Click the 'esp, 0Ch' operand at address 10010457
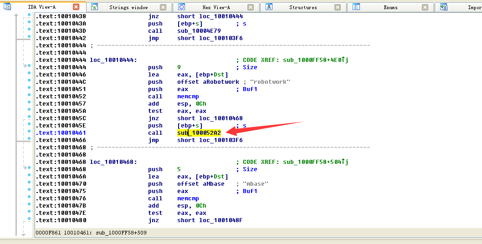 coord(191,104)
